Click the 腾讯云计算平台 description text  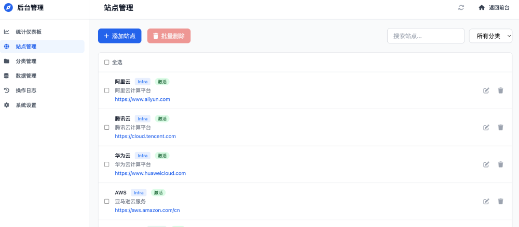coord(133,127)
